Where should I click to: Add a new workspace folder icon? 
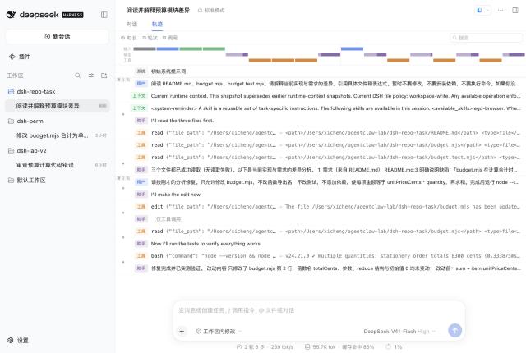104,76
